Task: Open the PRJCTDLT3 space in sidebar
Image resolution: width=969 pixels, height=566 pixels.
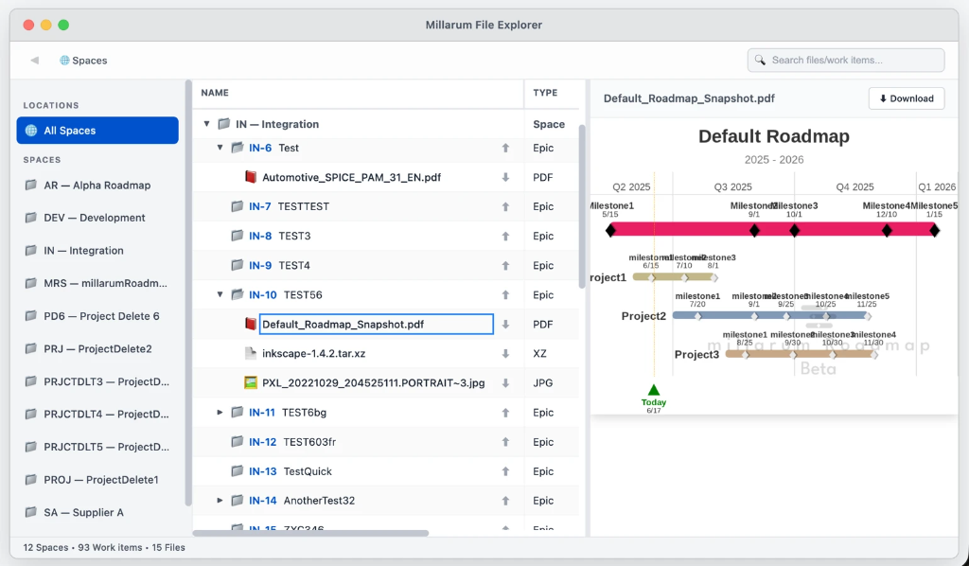Action: pos(97,381)
